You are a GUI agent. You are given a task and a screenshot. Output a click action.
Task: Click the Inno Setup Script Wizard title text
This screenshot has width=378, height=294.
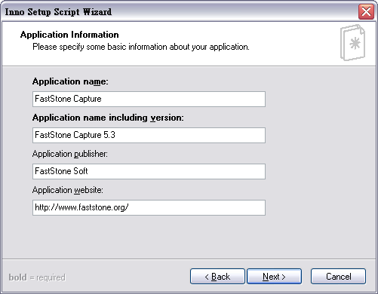tap(58, 12)
